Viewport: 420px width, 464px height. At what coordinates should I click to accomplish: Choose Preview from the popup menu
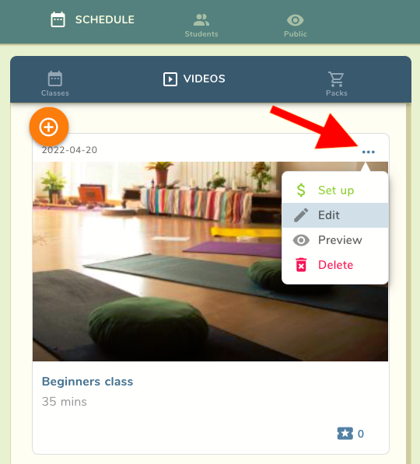pyautogui.click(x=334, y=240)
